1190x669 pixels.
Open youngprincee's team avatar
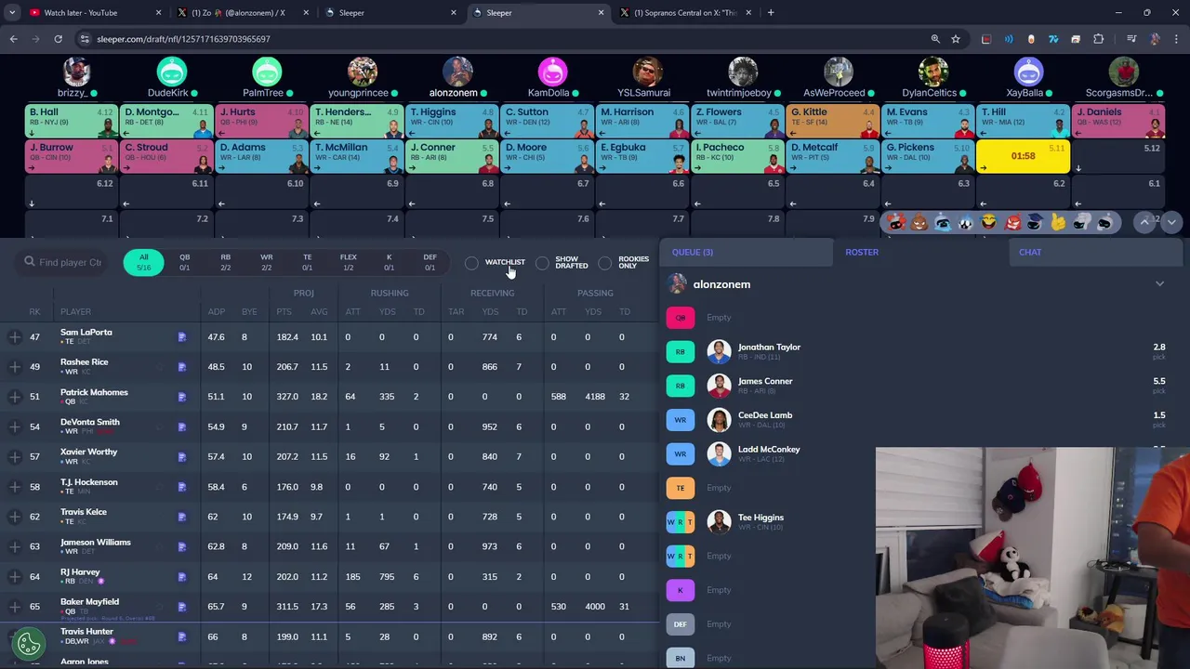(x=363, y=72)
